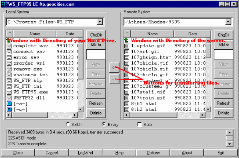This screenshot has height=158, width=239.
Task: Click local Refresh button
Action: pos(96,103)
